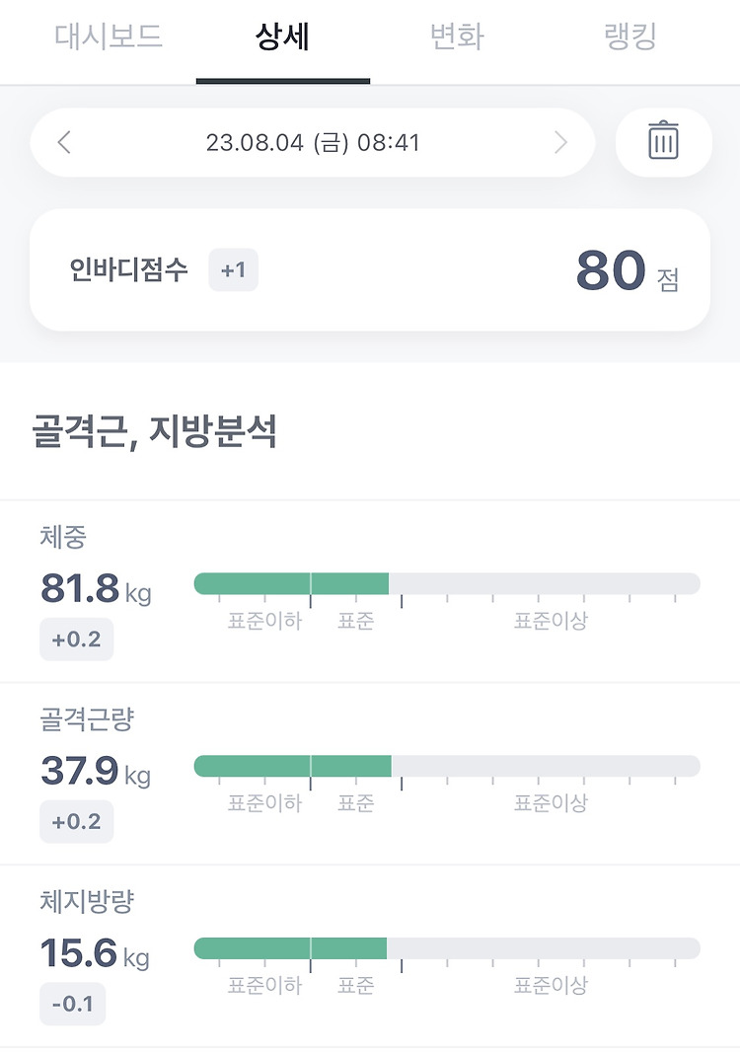
Task: Select the 81.8 kg weight value
Action: (x=95, y=590)
